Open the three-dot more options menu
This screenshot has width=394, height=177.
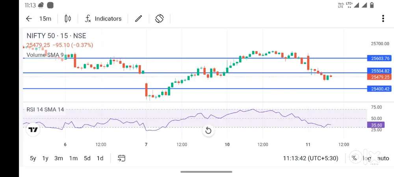[x=383, y=18]
